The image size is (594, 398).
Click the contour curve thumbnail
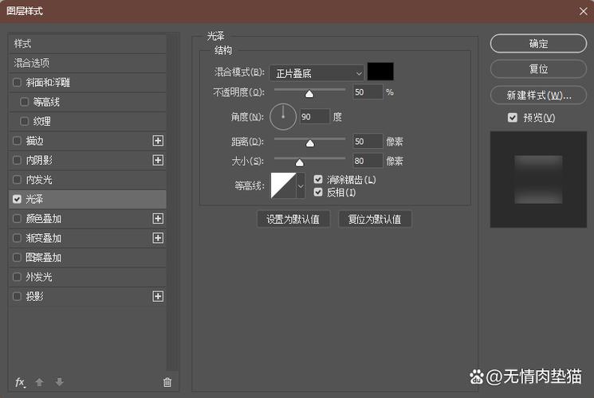pos(283,185)
